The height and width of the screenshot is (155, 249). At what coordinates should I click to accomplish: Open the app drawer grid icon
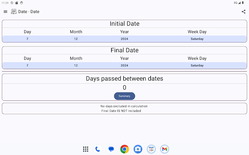[x=86, y=149]
